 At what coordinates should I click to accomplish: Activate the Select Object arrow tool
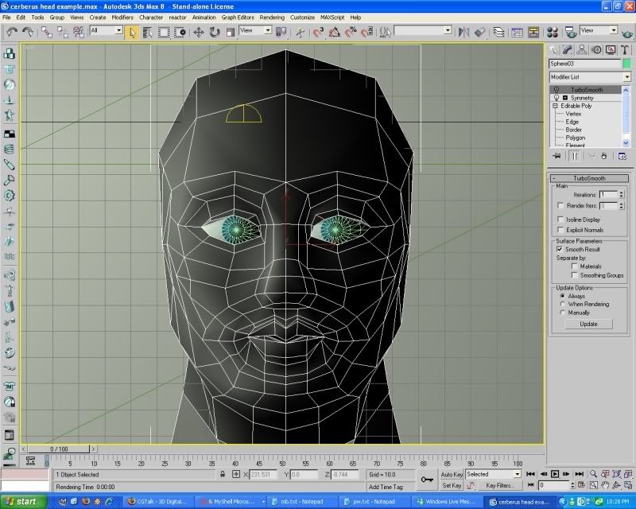132,32
